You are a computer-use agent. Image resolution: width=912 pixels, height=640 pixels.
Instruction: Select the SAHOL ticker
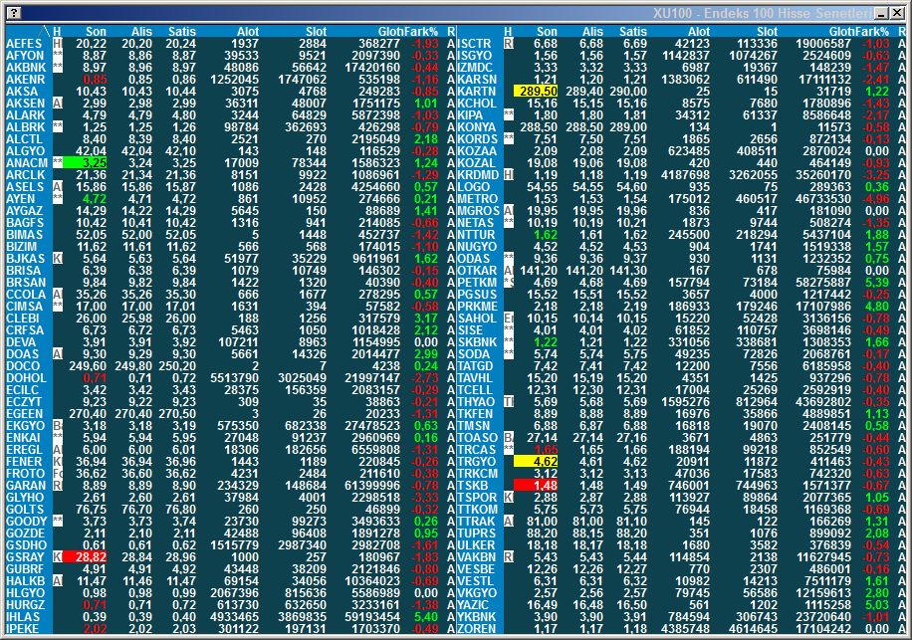coord(477,319)
